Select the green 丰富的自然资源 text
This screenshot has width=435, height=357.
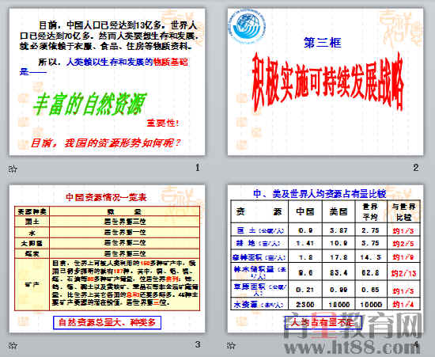pyautogui.click(x=89, y=104)
